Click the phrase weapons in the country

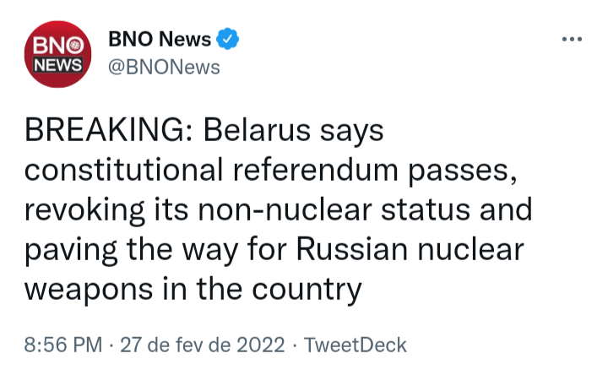point(193,289)
